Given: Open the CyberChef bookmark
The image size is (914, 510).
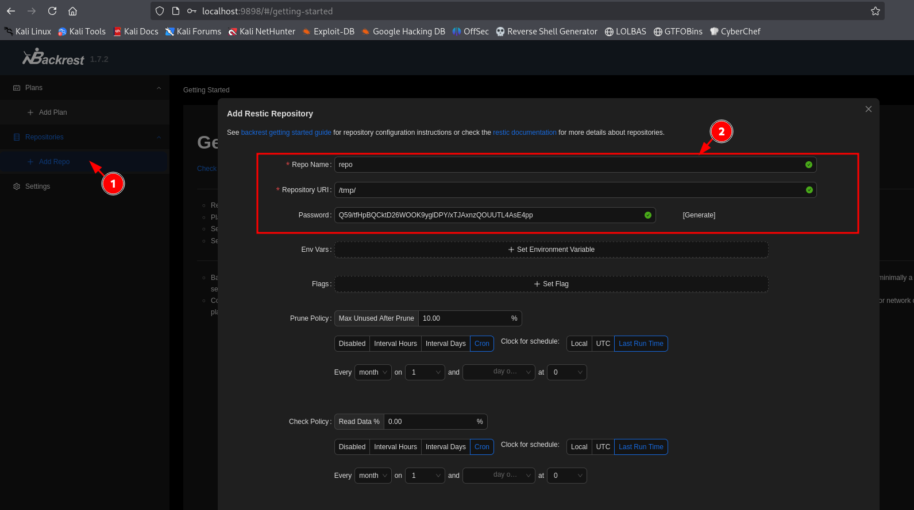Looking at the screenshot, I should [735, 32].
